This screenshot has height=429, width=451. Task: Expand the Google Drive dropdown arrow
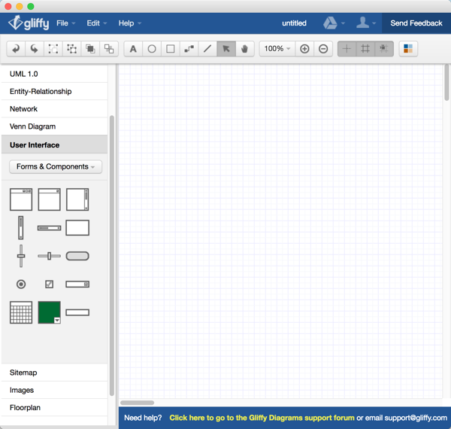pos(343,23)
